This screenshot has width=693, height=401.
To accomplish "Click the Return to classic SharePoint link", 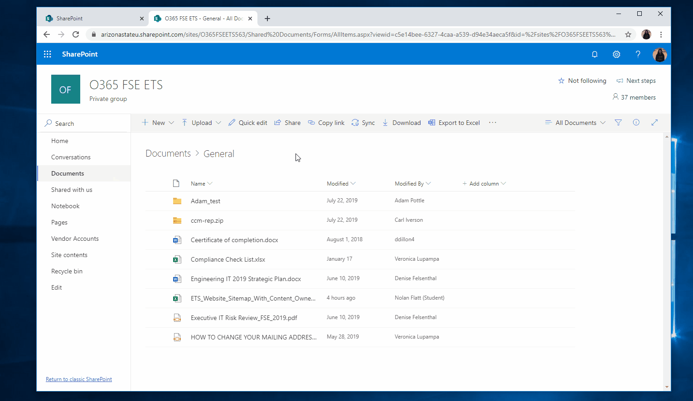I will 79,379.
